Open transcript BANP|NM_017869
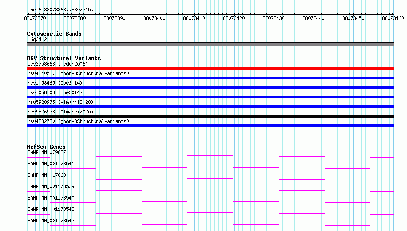The image size is (407, 231). [47, 175]
